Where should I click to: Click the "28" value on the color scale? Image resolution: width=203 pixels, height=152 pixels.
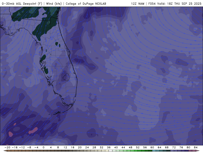(x=94, y=147)
